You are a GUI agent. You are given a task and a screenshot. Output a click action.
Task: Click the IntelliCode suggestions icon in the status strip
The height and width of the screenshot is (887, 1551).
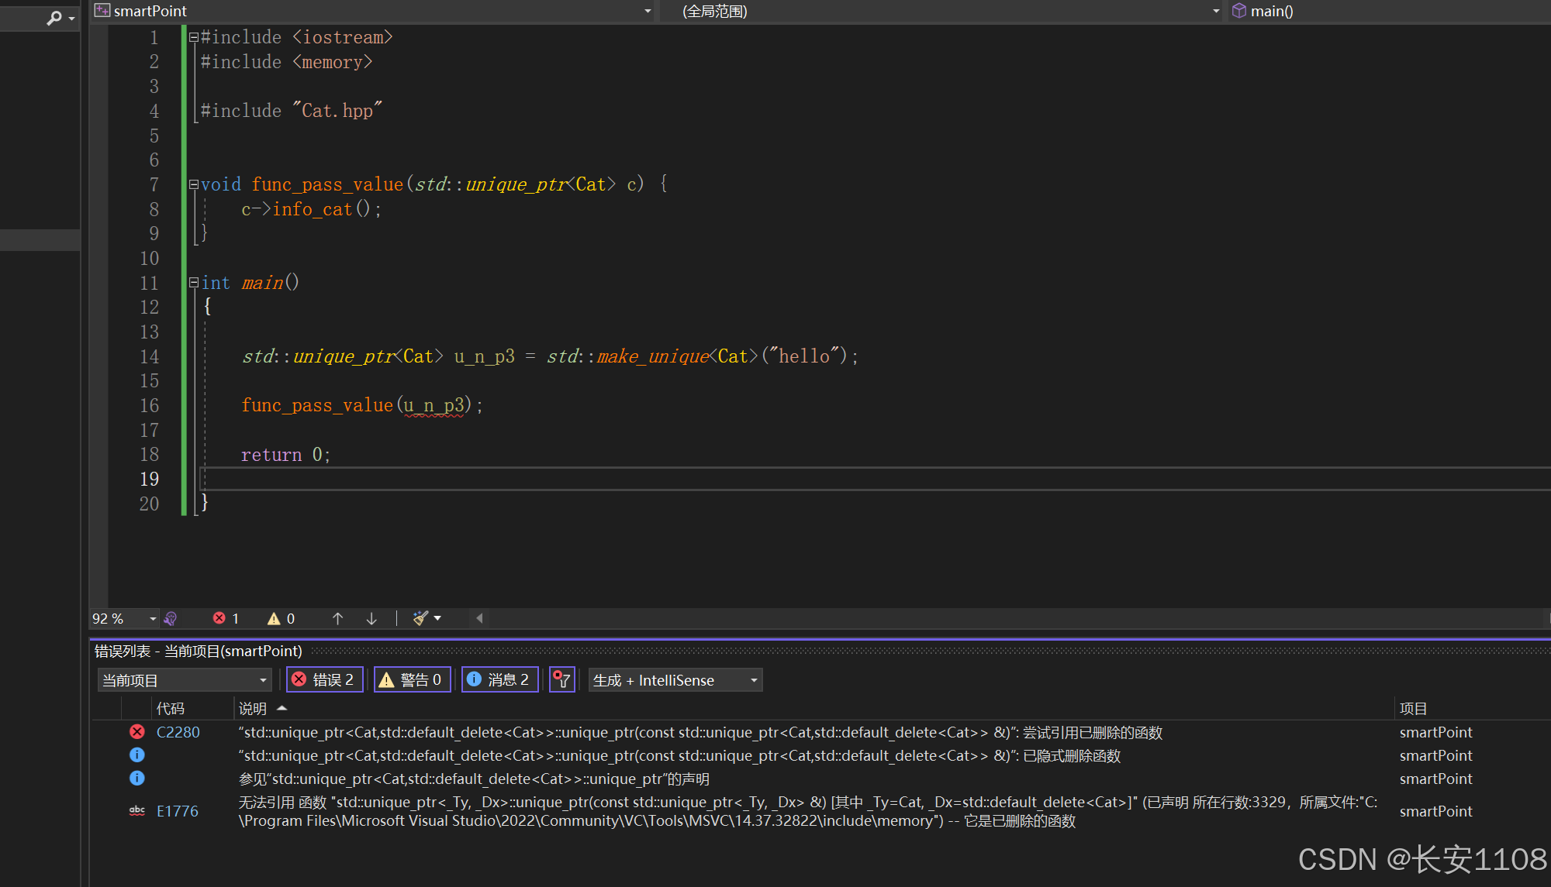tap(171, 618)
